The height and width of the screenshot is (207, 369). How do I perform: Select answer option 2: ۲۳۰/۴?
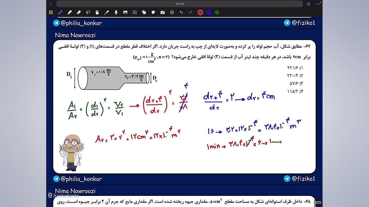coord(295,75)
